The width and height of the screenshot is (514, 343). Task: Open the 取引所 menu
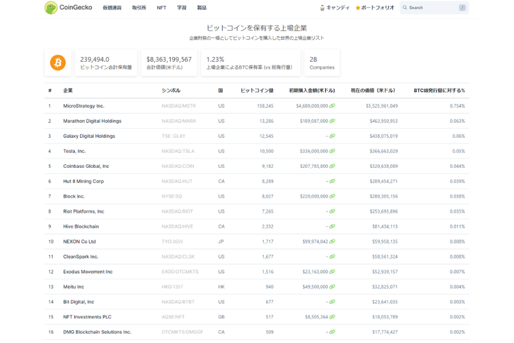(139, 8)
